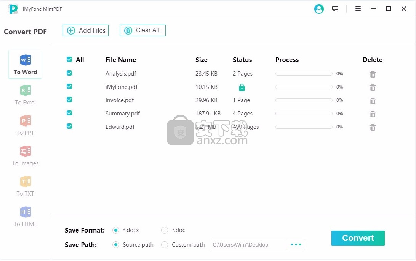Uncheck the iMyFone.pdf checkbox
This screenshot has width=416, height=261.
click(x=69, y=86)
